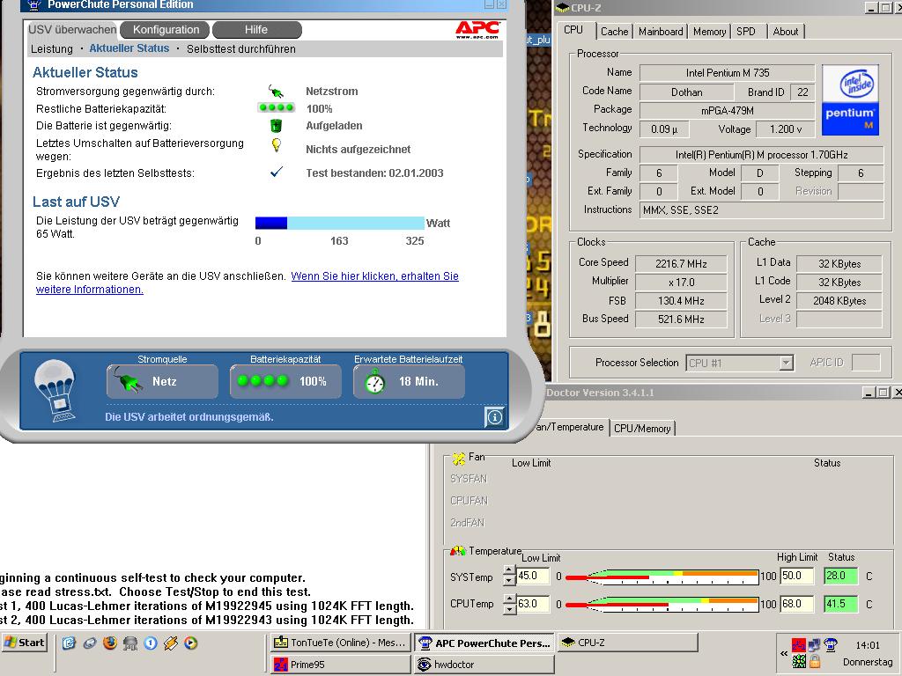Open the About tab in CPU-Z
This screenshot has height=676, width=902.
point(785,32)
